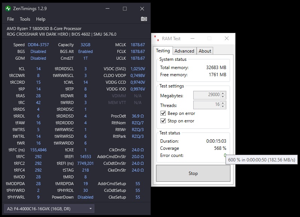Click the MCLK 1878.67 value
This screenshot has width=300, height=217.
click(138, 45)
